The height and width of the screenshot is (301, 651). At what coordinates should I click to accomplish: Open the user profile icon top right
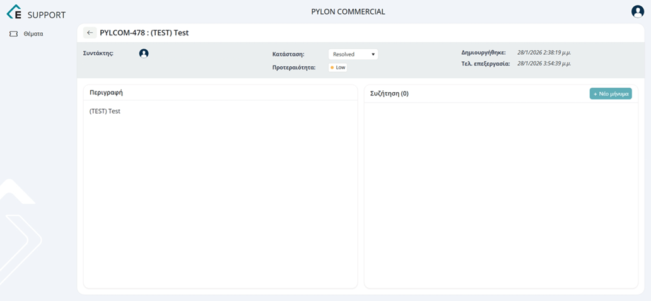coord(637,11)
